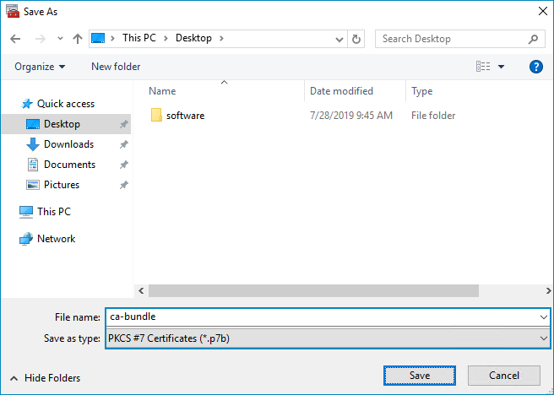Click the horizontal scrollbar in file list
Viewport: 554px width, 395px height.
[x=312, y=290]
